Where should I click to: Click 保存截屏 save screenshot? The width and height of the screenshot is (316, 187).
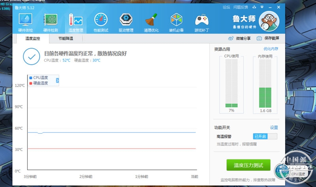click(272, 38)
